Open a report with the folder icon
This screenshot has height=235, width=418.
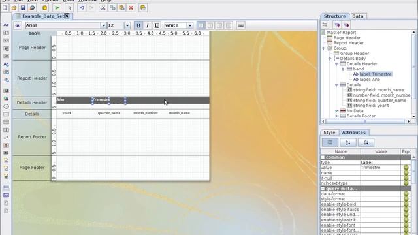point(14,8)
